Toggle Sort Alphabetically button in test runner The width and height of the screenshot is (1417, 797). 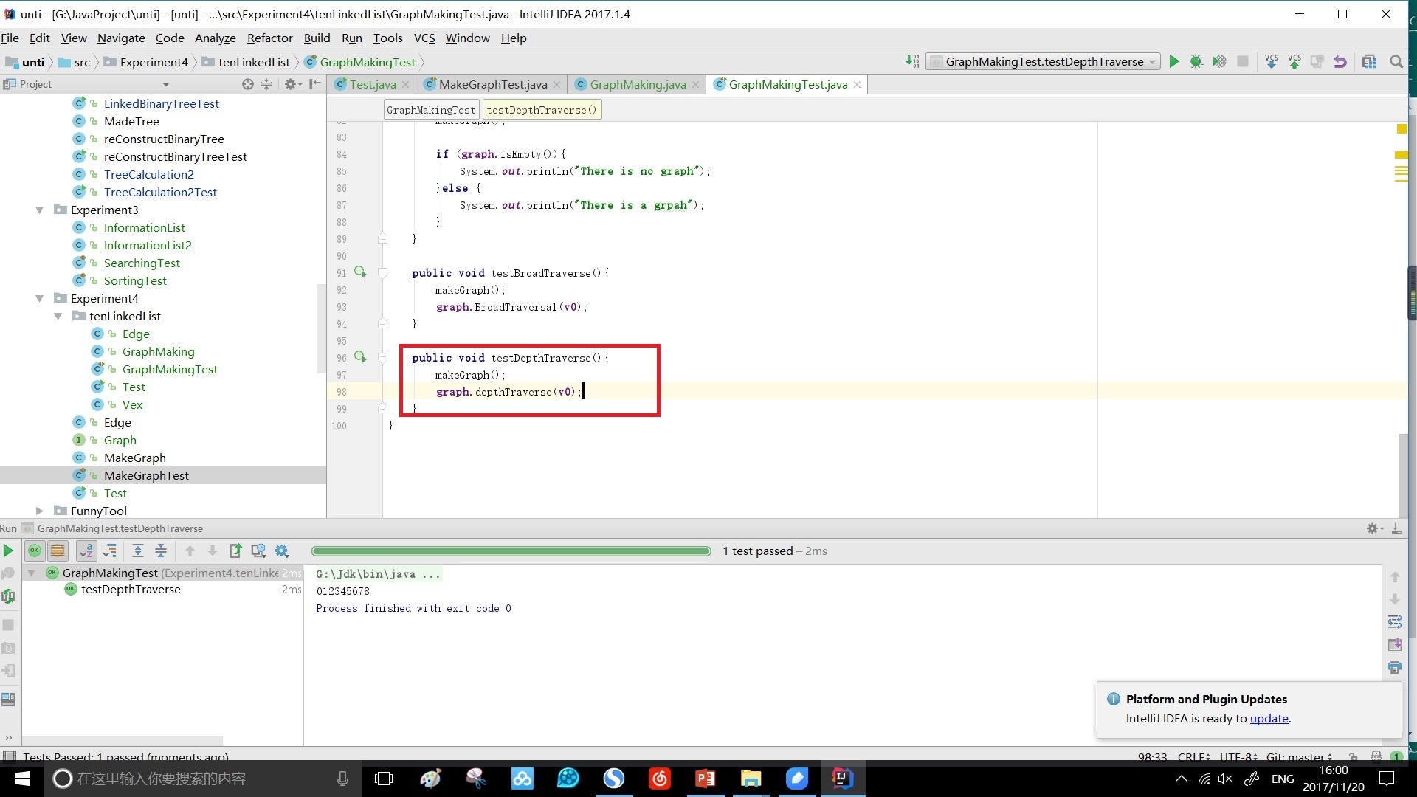86,551
